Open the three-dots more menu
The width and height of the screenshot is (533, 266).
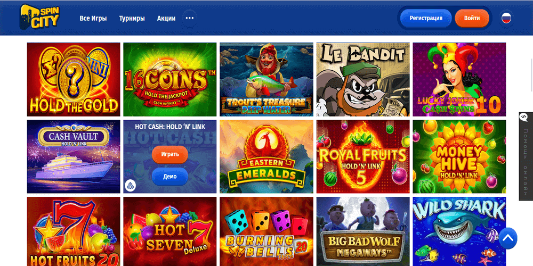pyautogui.click(x=190, y=18)
